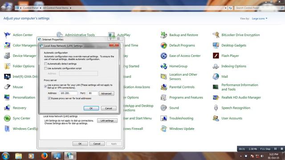Pause the screen recording
Viewport: 285px width, 160px height.
point(275,149)
